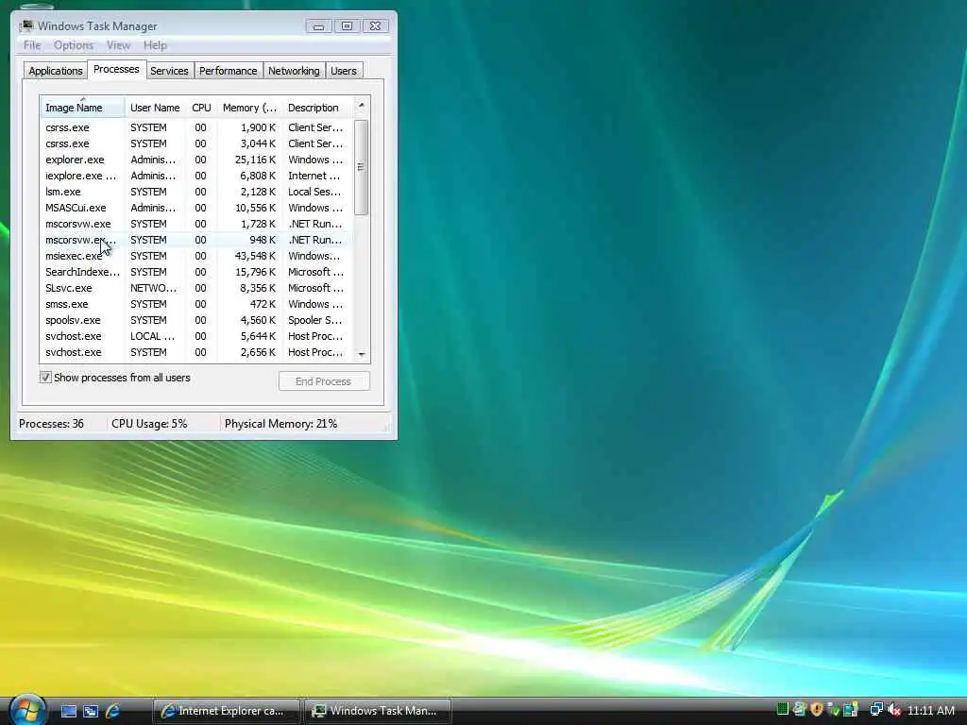Select the explorer.exe process row
The width and height of the screenshot is (967, 725).
click(x=196, y=160)
